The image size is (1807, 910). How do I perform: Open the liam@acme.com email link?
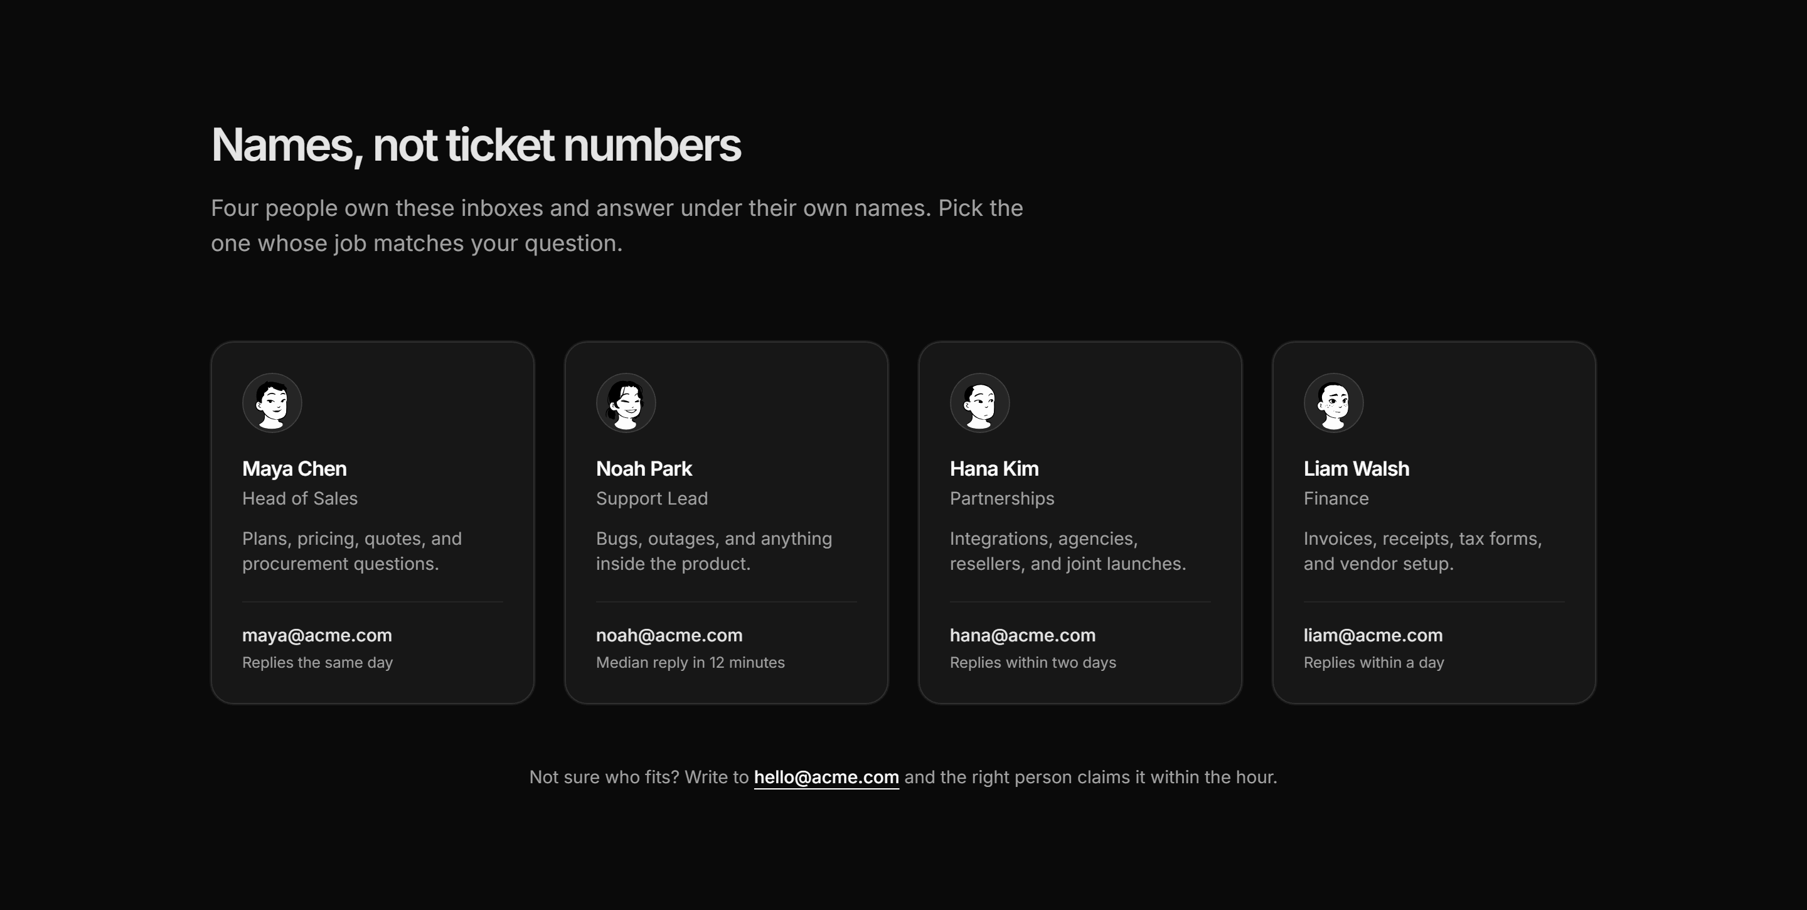click(x=1373, y=635)
